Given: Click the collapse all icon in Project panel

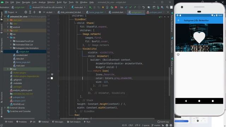Looking at the screenshot, I should click(34, 12).
